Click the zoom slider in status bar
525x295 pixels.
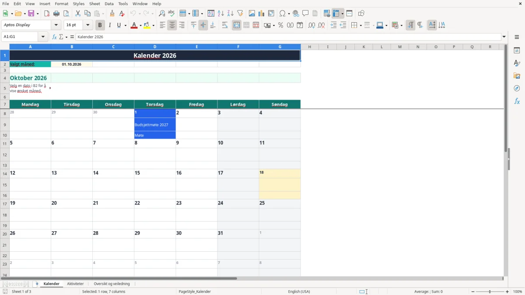pos(490,292)
